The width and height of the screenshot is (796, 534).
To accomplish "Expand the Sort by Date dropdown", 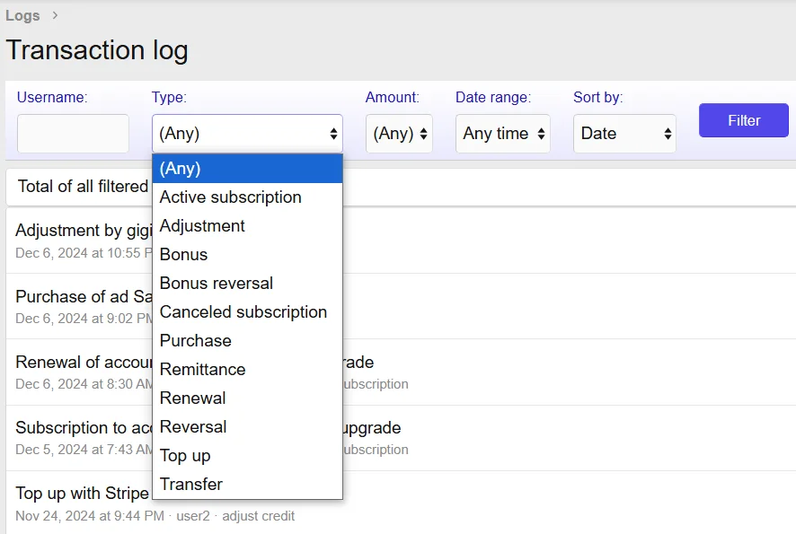I will coord(624,134).
